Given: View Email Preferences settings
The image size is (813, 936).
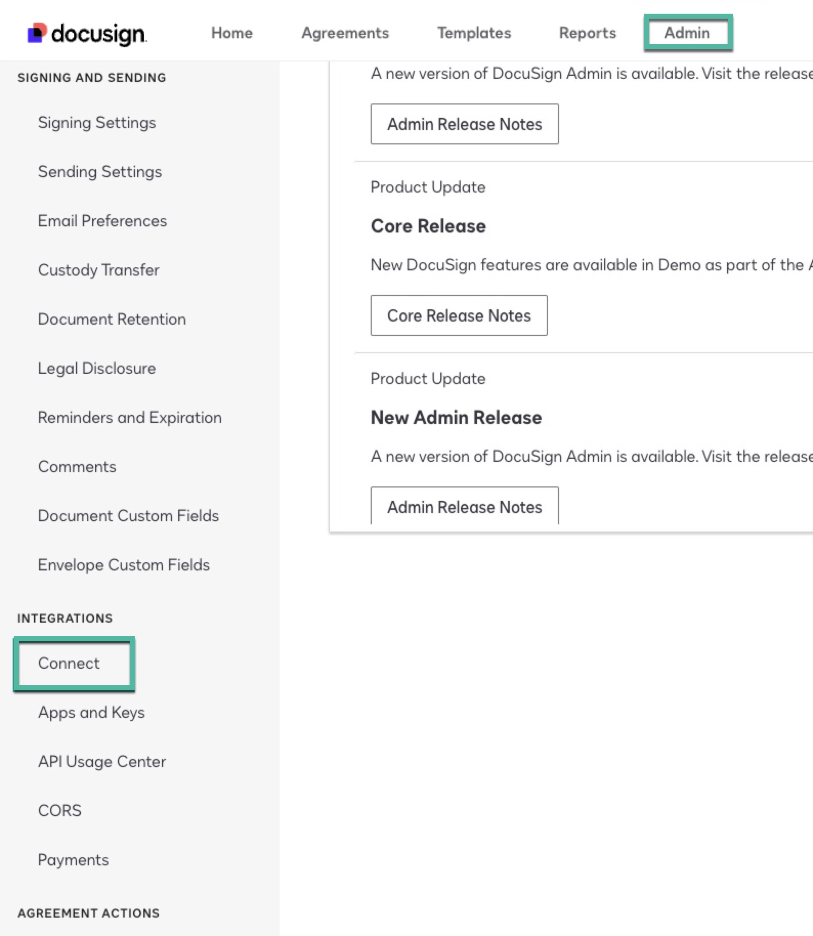Looking at the screenshot, I should (102, 221).
